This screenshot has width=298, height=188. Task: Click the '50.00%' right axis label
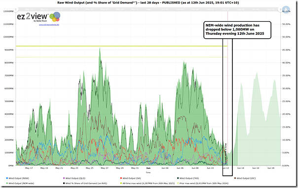287,37
